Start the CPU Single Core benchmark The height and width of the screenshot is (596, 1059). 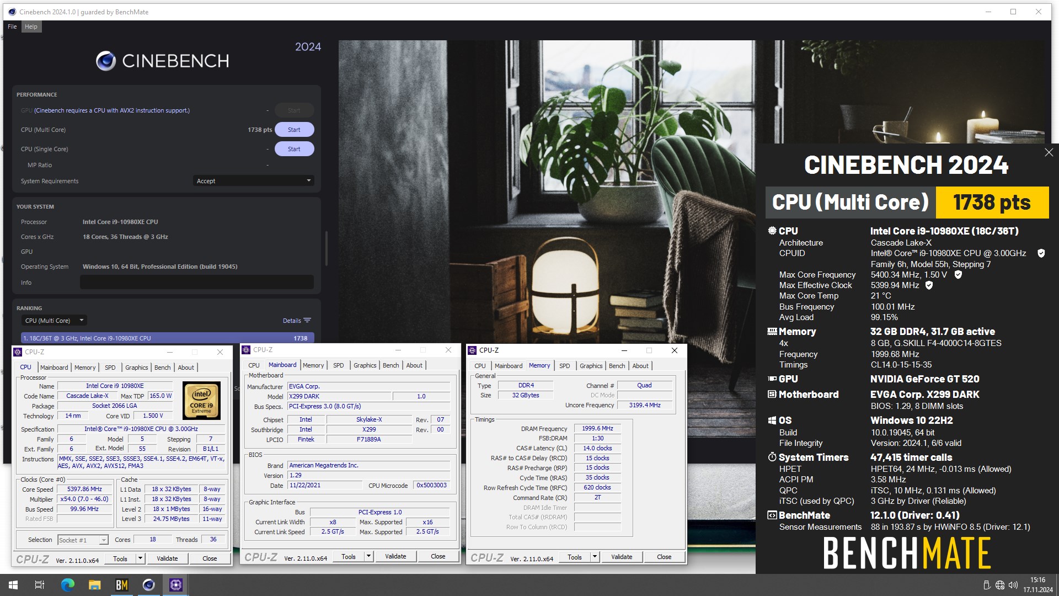click(x=294, y=149)
